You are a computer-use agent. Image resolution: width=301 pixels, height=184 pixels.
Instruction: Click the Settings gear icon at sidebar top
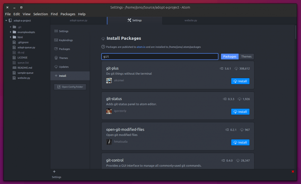click(56, 31)
